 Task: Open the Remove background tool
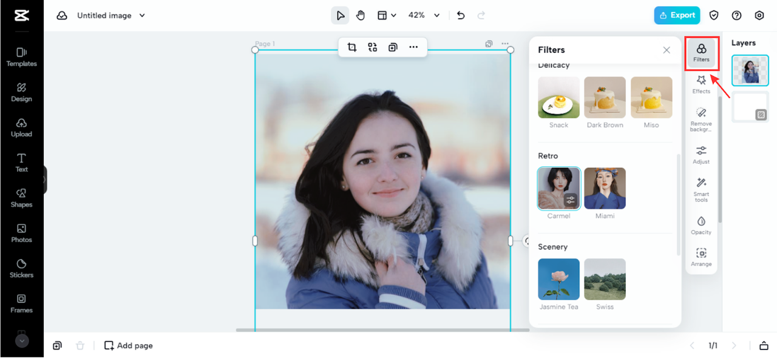[701, 120]
